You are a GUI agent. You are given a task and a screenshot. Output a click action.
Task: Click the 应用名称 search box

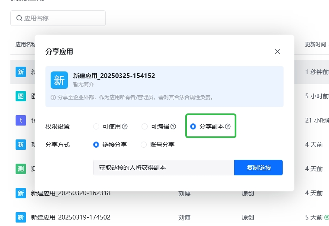point(58,18)
